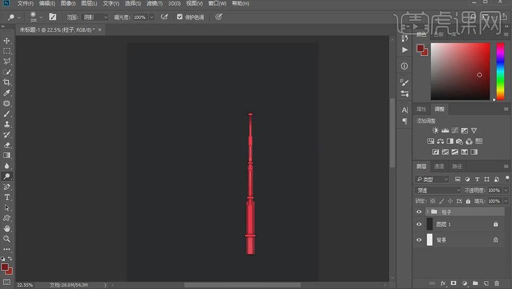Open the Exposure 100% dropdown arrow
The image size is (512, 289).
152,17
